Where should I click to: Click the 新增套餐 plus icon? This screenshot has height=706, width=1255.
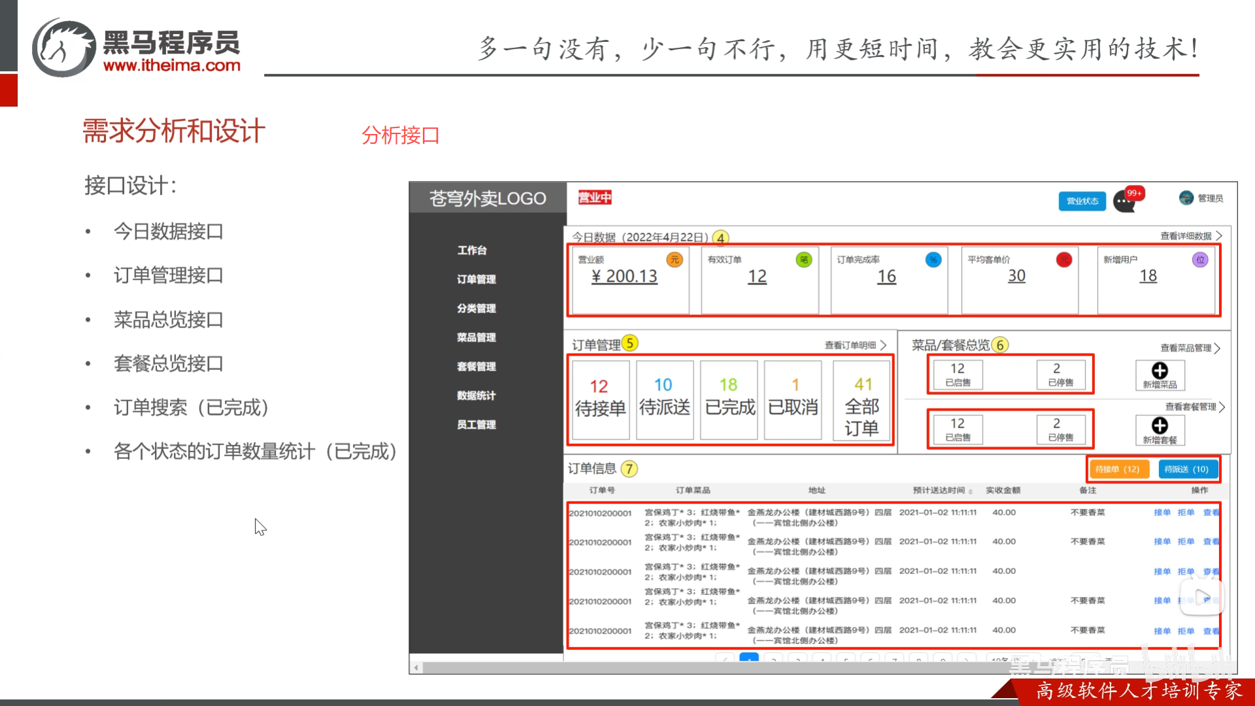click(x=1160, y=426)
